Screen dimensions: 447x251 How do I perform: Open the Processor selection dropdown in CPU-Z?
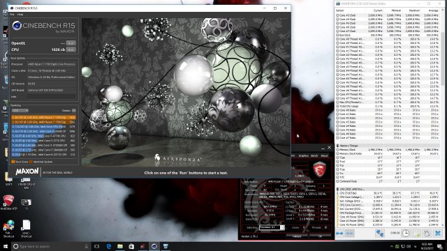pos(272,227)
